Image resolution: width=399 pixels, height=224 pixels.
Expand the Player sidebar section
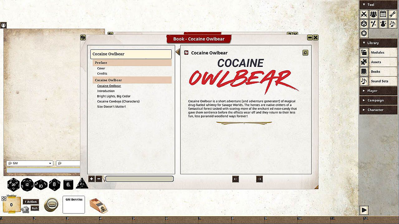pyautogui.click(x=378, y=91)
